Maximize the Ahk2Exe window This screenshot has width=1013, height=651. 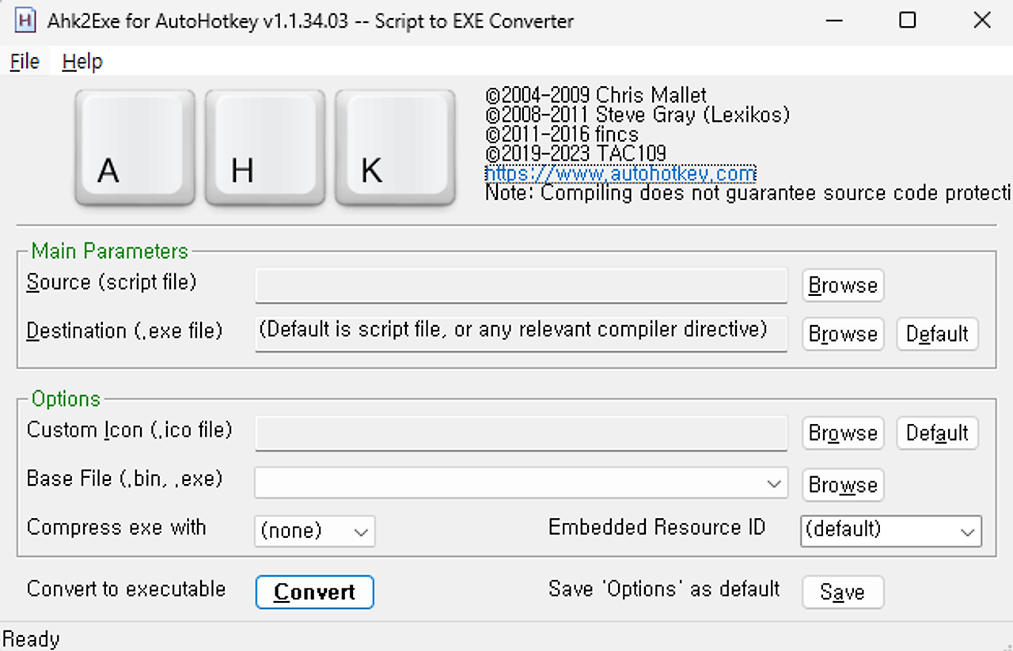pos(908,21)
